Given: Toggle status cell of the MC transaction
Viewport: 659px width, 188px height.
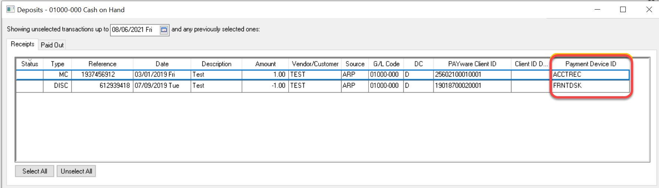Looking at the screenshot, I should point(30,74).
